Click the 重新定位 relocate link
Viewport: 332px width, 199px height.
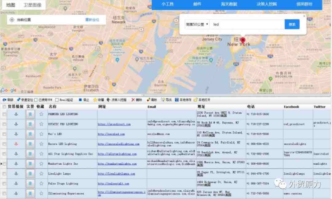pyautogui.click(x=92, y=20)
